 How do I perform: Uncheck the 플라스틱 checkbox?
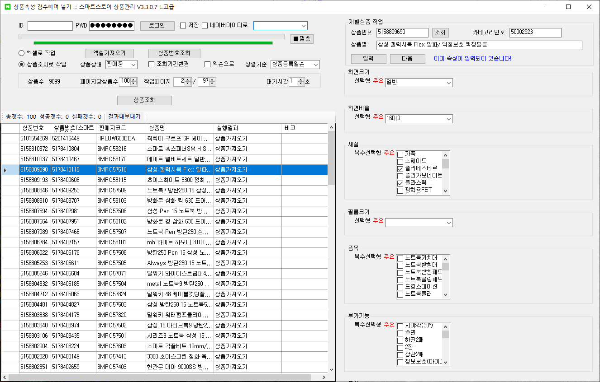tap(400, 183)
